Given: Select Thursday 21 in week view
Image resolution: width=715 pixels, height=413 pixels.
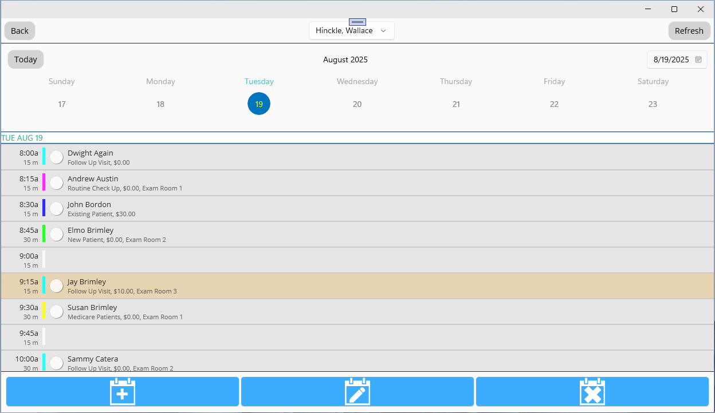Looking at the screenshot, I should coord(456,104).
